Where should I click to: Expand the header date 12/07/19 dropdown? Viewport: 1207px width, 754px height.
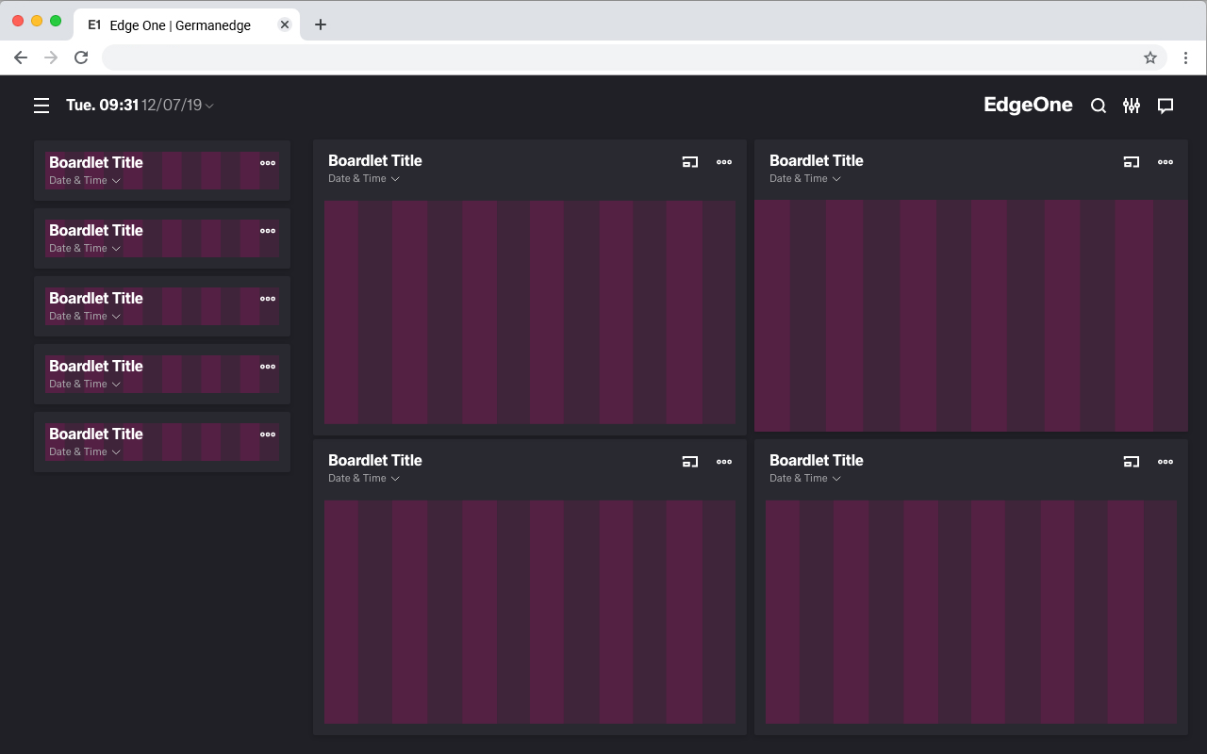[209, 106]
